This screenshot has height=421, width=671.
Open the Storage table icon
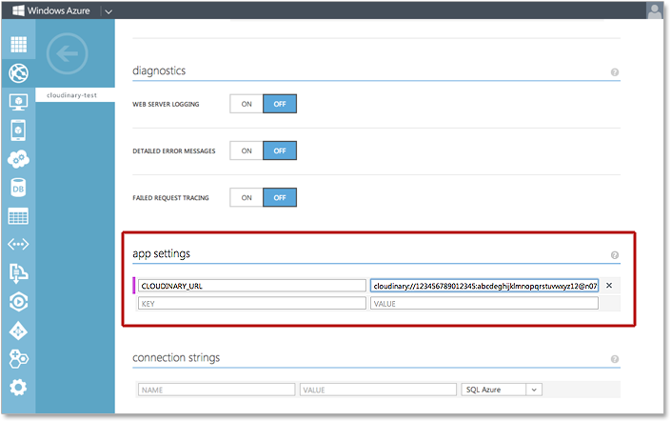point(18,216)
